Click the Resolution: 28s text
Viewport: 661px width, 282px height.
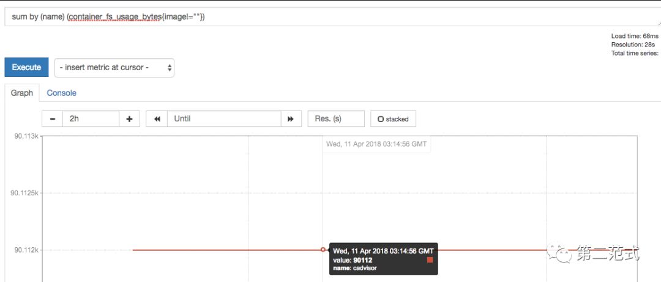point(633,45)
